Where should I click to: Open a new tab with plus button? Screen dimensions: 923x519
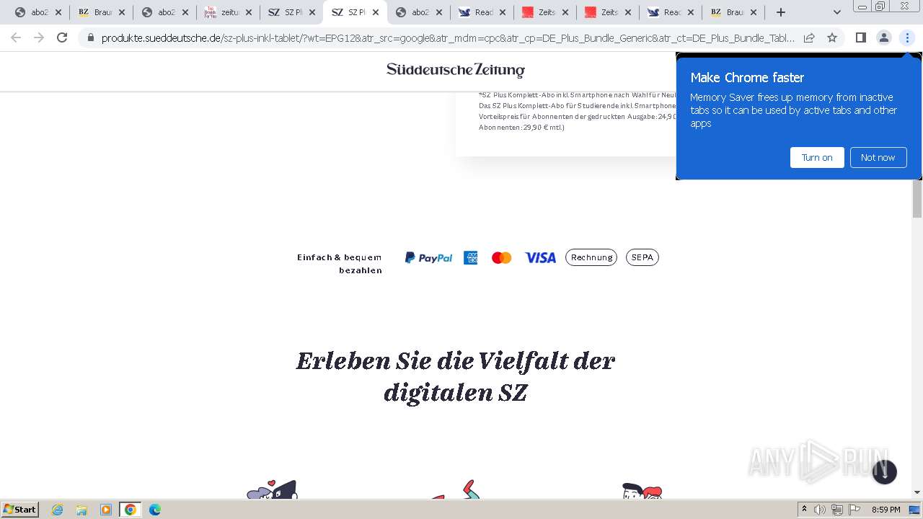click(x=780, y=12)
